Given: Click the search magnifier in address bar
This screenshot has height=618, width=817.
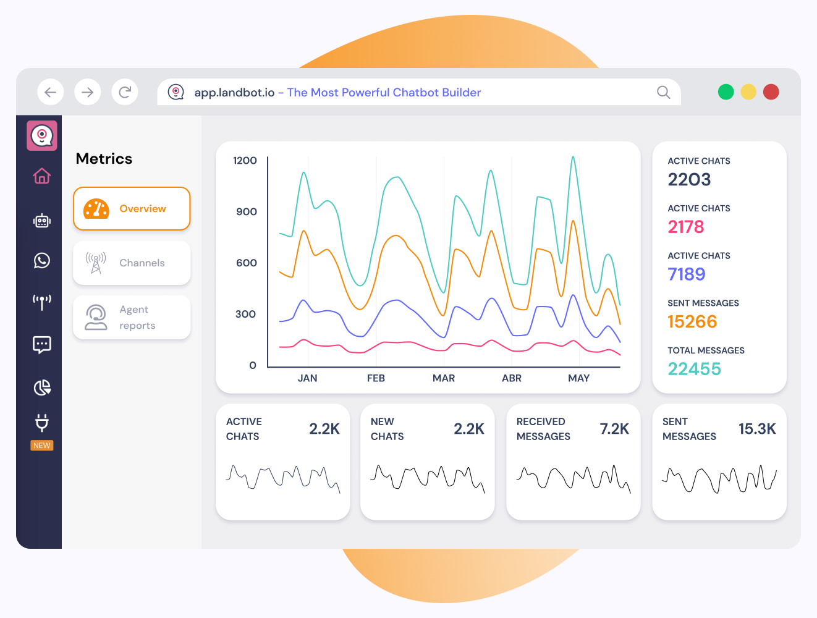Looking at the screenshot, I should click(663, 92).
